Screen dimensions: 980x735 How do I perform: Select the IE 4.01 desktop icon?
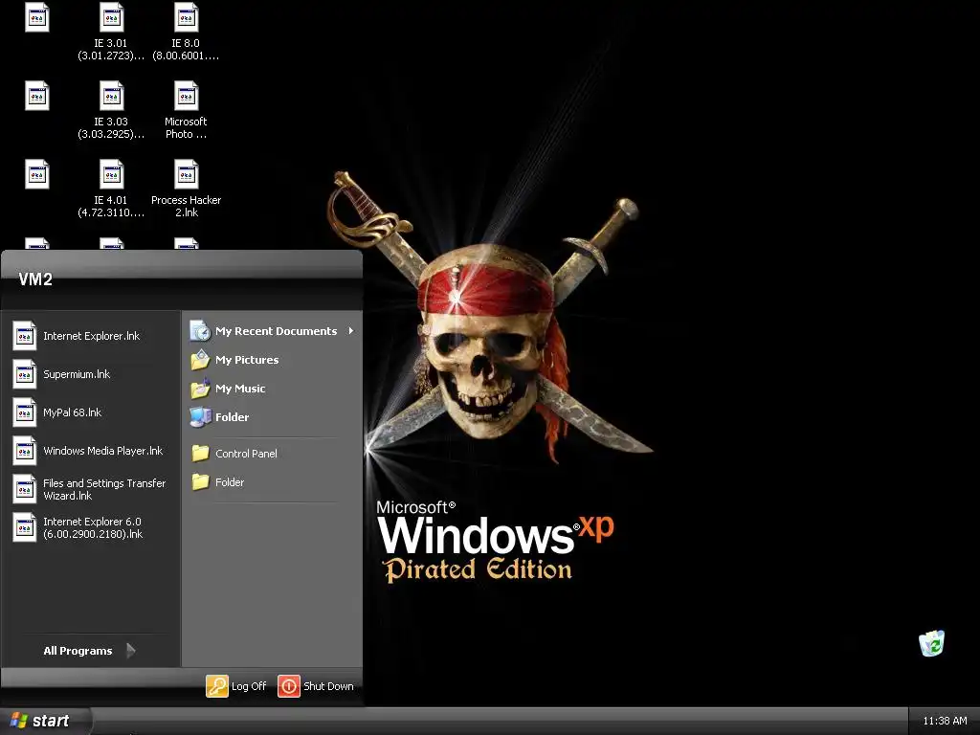pyautogui.click(x=111, y=189)
